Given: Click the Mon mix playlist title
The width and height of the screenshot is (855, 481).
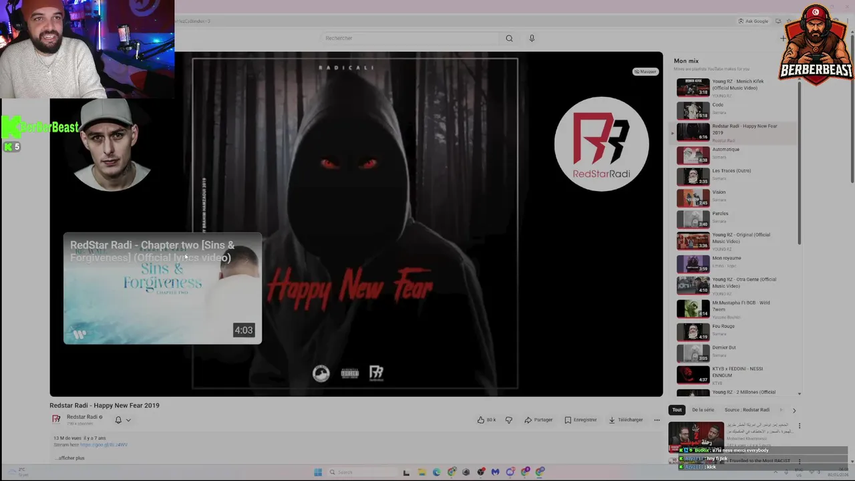Looking at the screenshot, I should [x=686, y=61].
